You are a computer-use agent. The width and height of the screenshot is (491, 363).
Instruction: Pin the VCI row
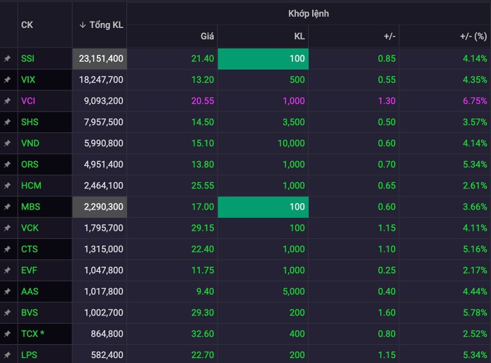7,101
